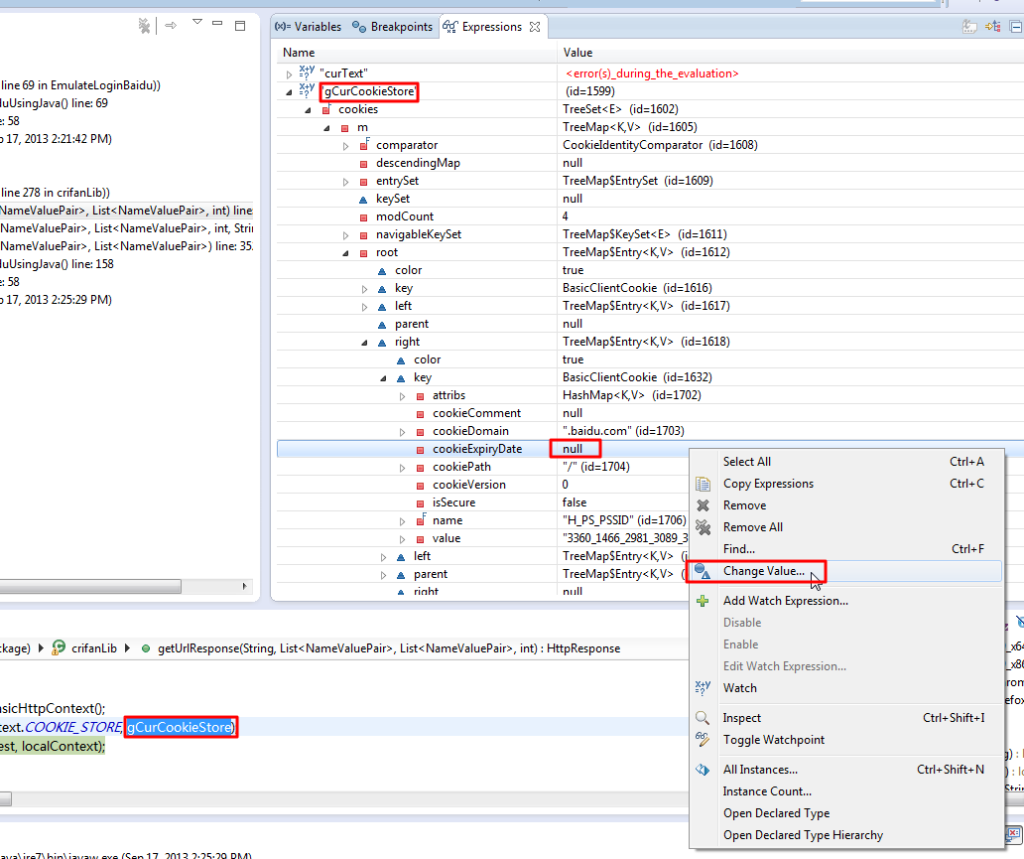Click breadcrumb arrow after crifanLib
Viewport: 1024px width, 859px height.
[x=127, y=647]
